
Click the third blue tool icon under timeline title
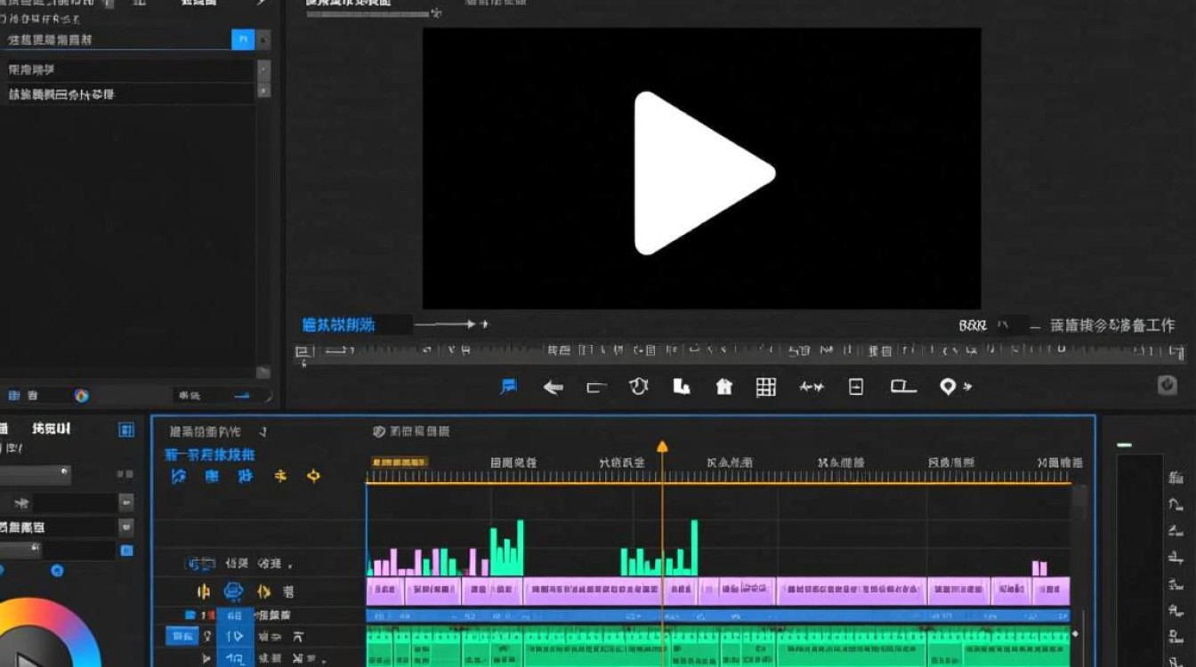tap(246, 477)
